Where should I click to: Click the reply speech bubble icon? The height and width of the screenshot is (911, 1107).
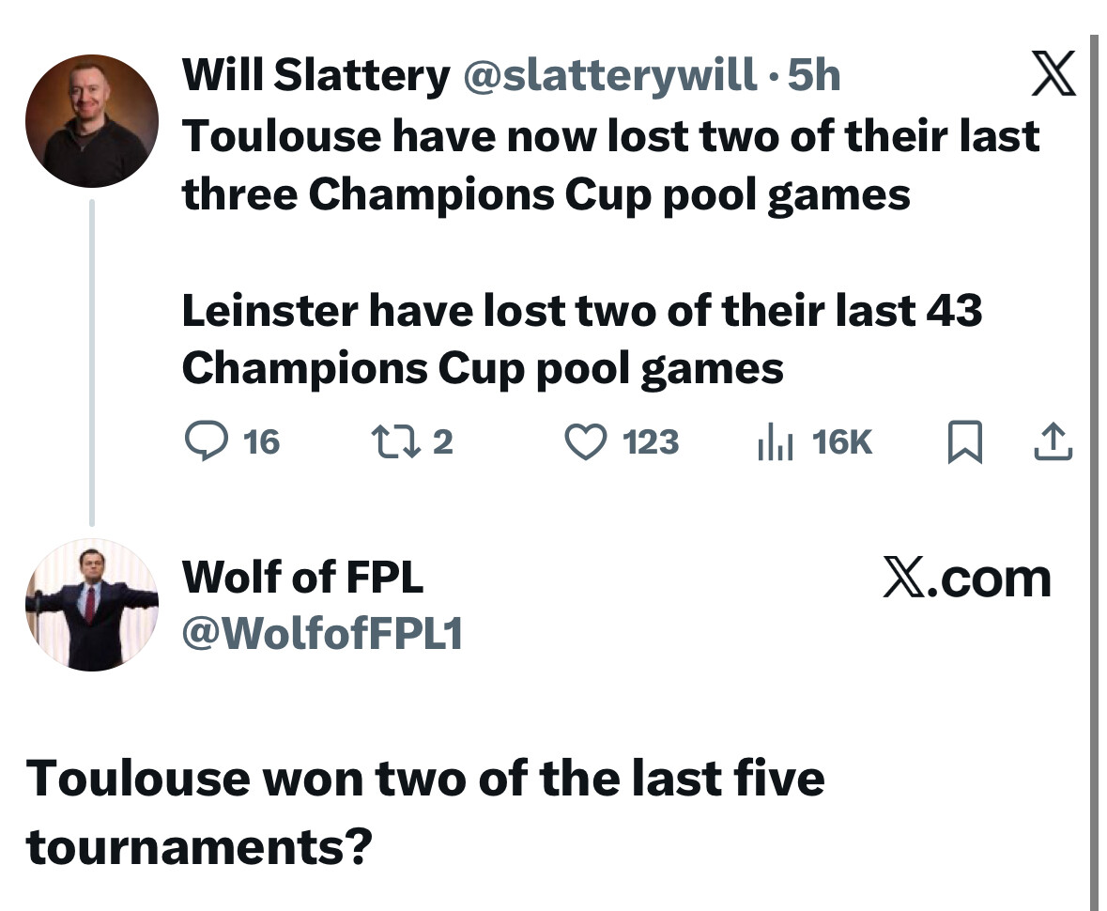pos(204,441)
